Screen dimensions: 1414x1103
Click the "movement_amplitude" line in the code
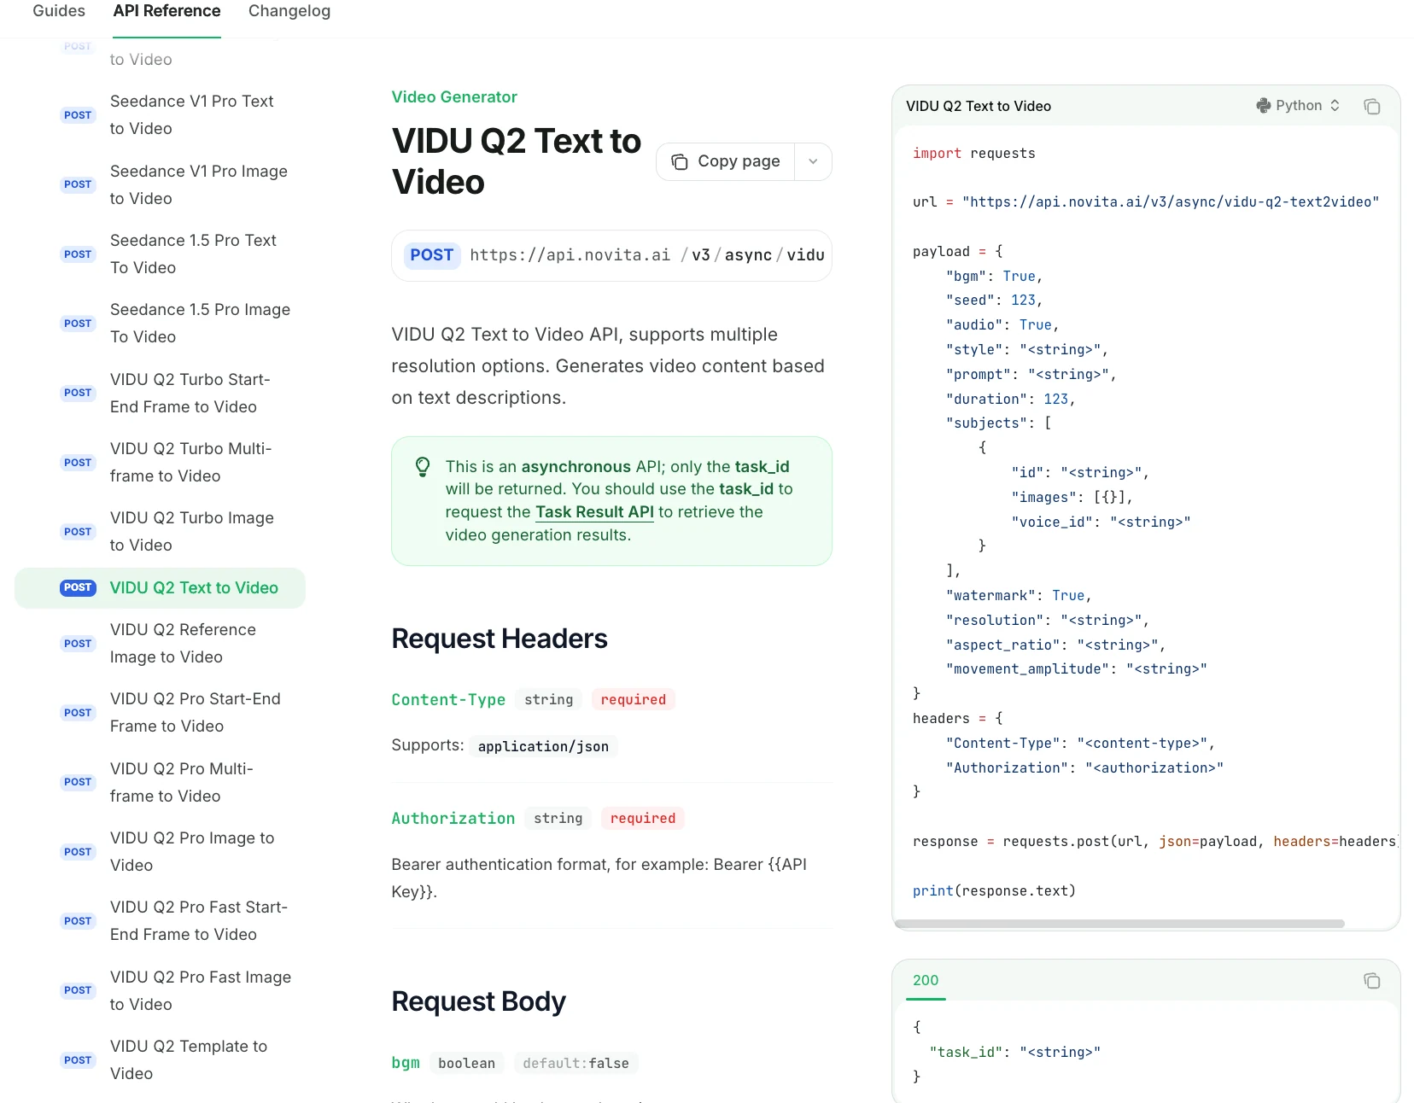pos(1077,669)
